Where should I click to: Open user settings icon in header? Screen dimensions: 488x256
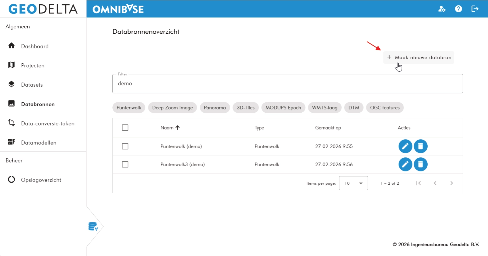coord(442,9)
